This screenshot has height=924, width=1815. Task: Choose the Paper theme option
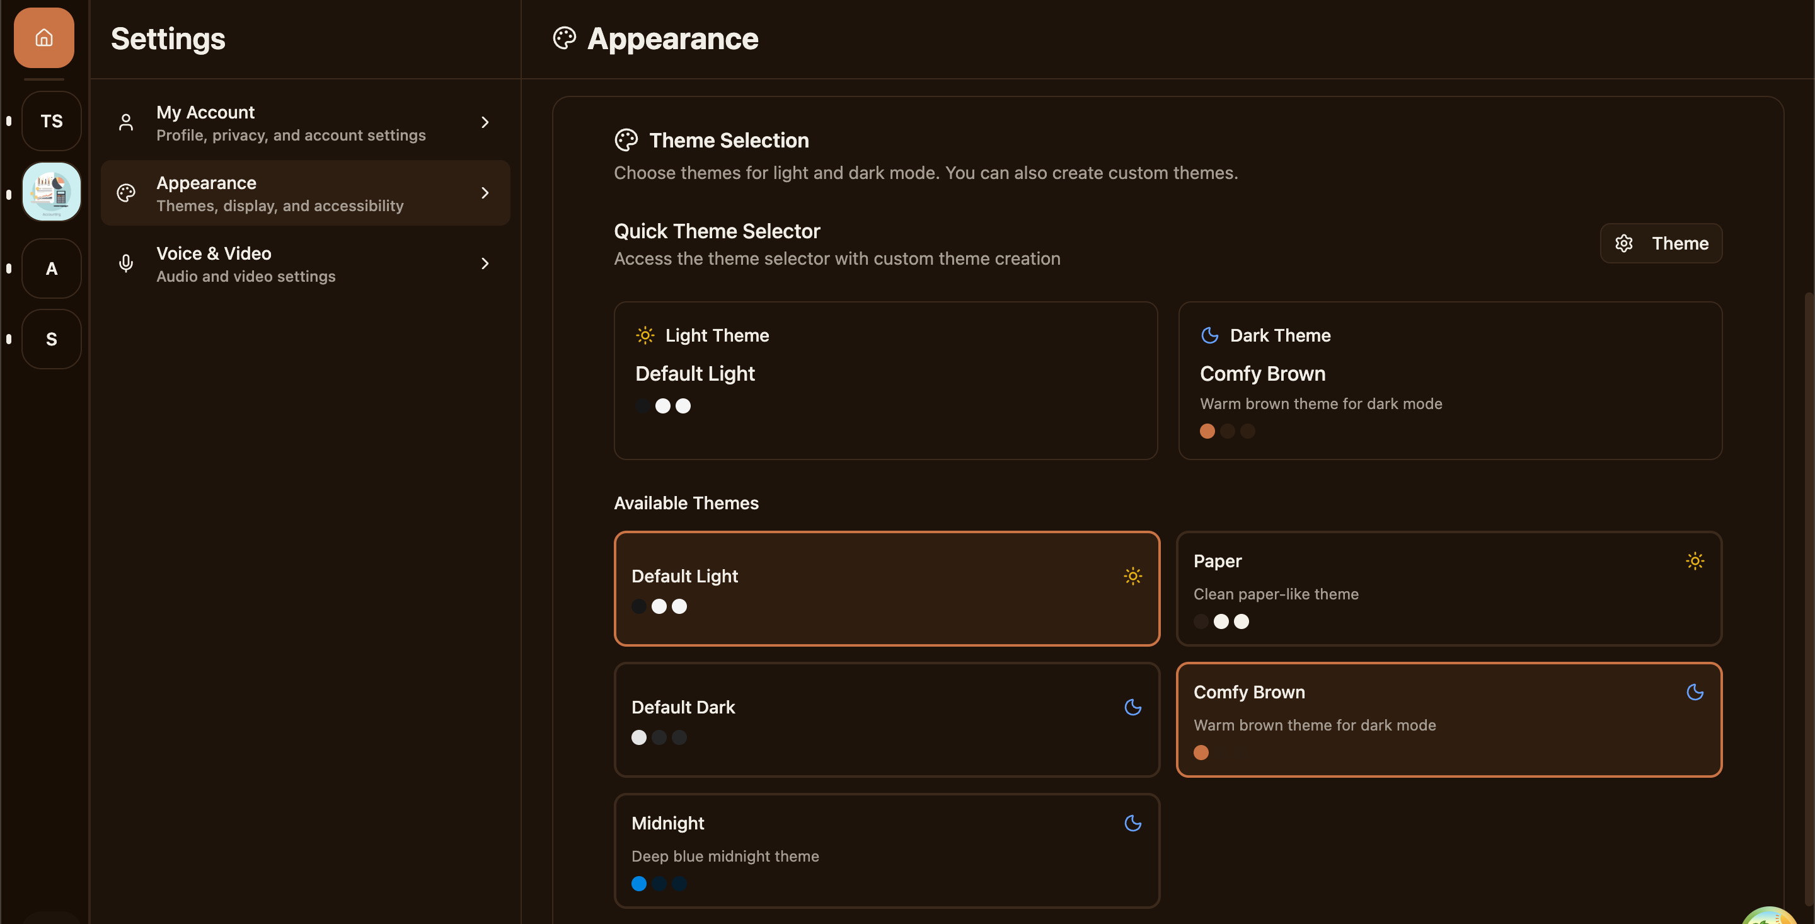1449,589
